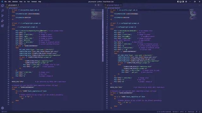The image size is (202, 113).
Task: Open the Selection menu
Action: [15, 2]
